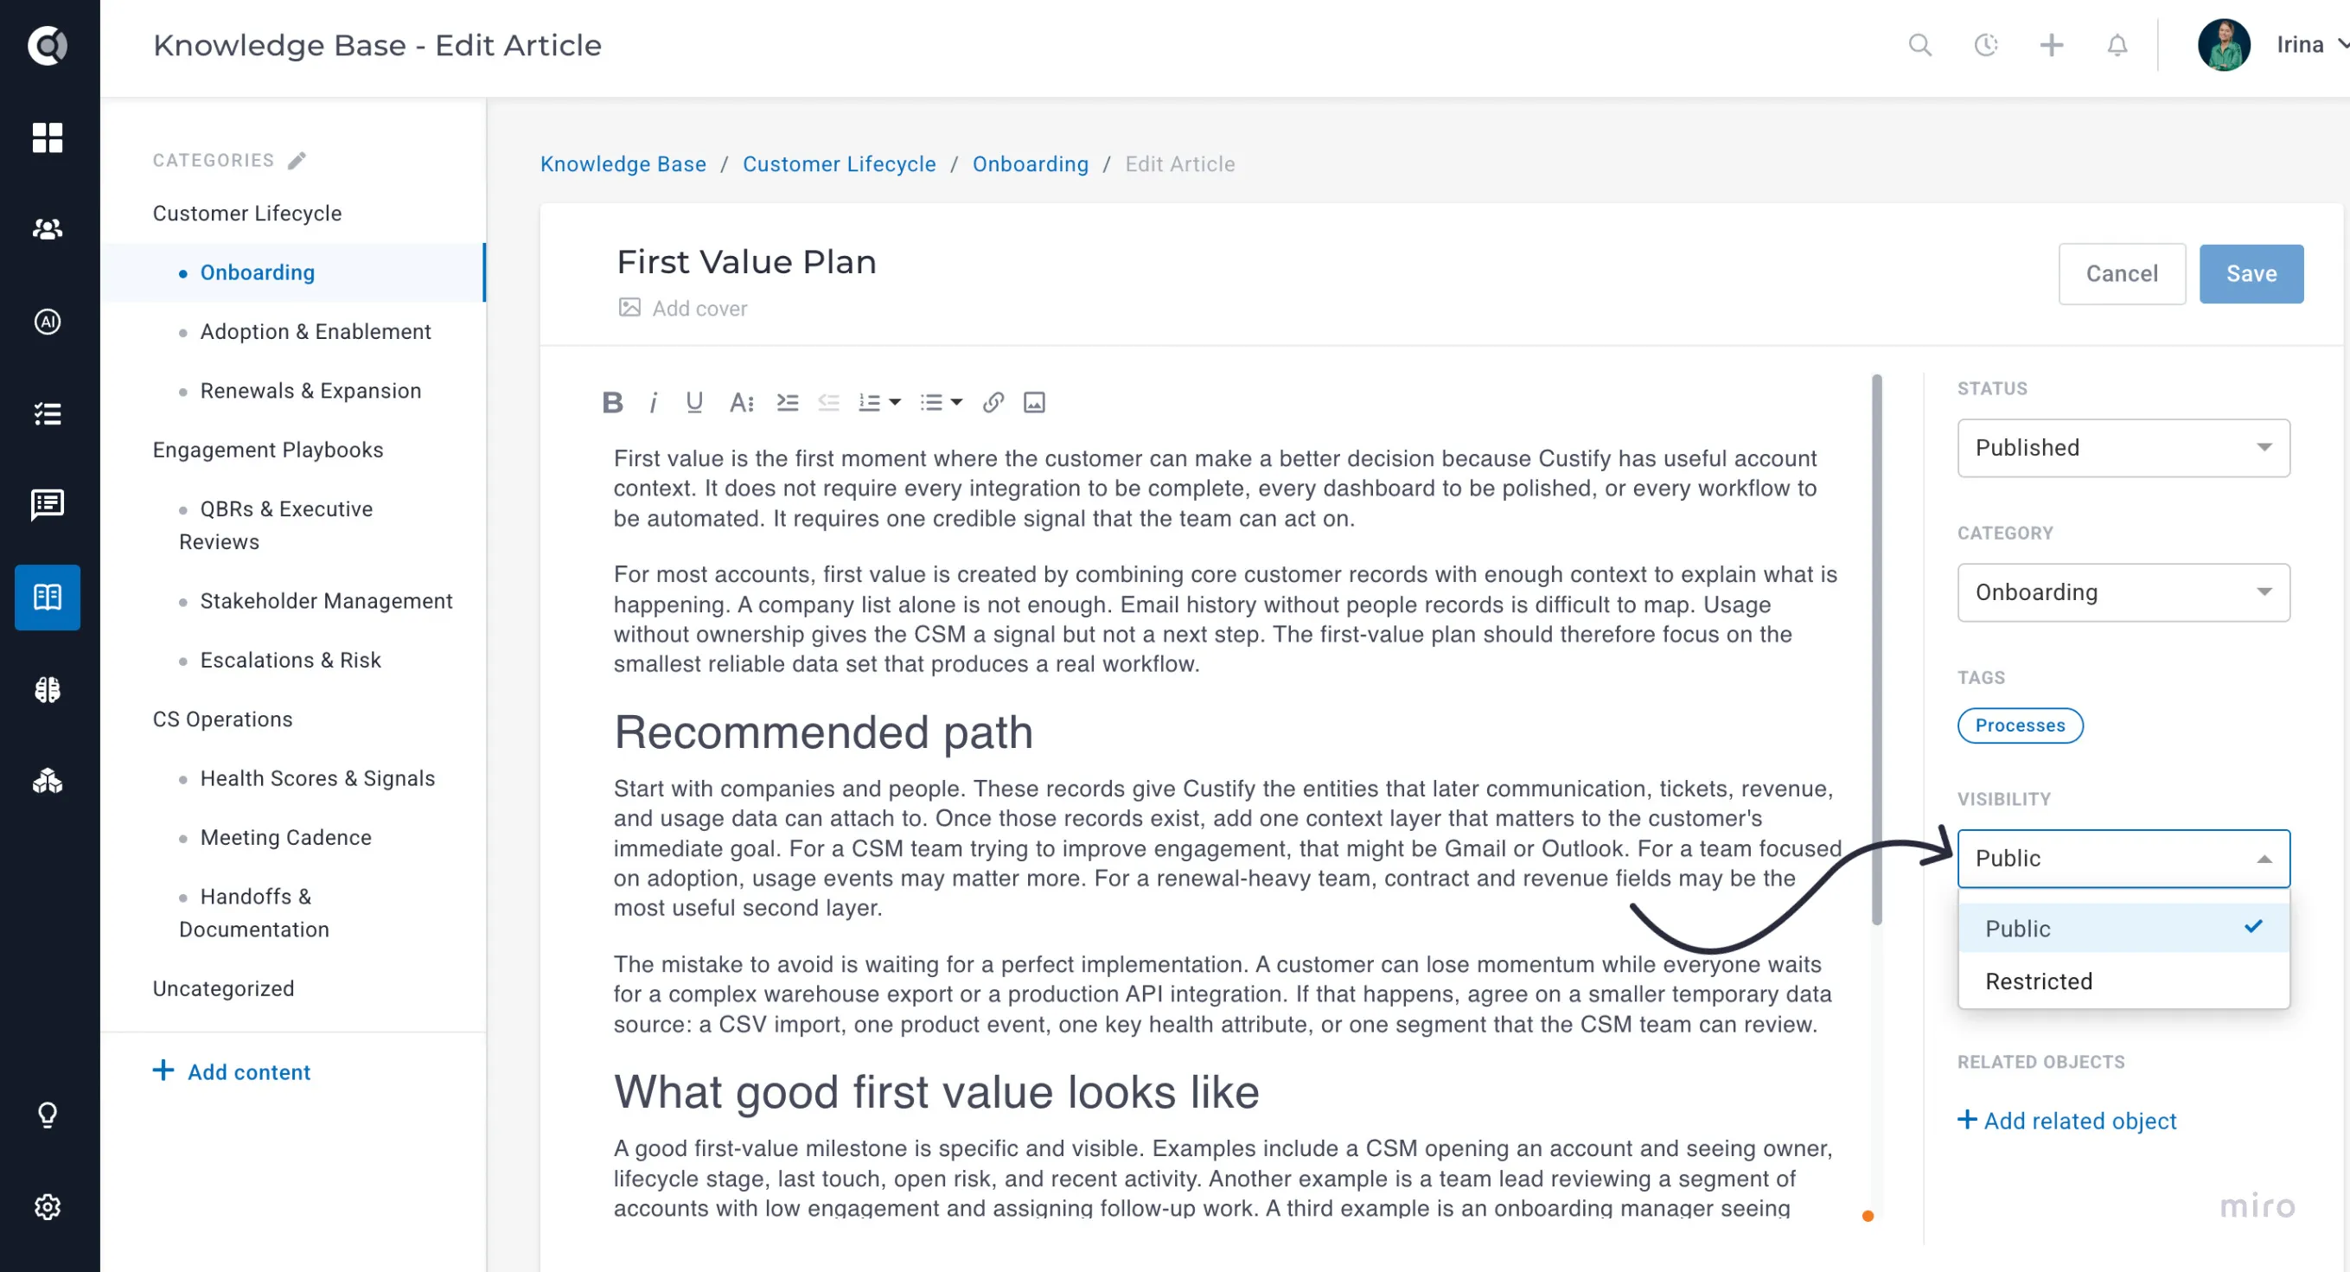Collapse the Visibility dropdown field
This screenshot has width=2350, height=1272.
pos(2123,859)
